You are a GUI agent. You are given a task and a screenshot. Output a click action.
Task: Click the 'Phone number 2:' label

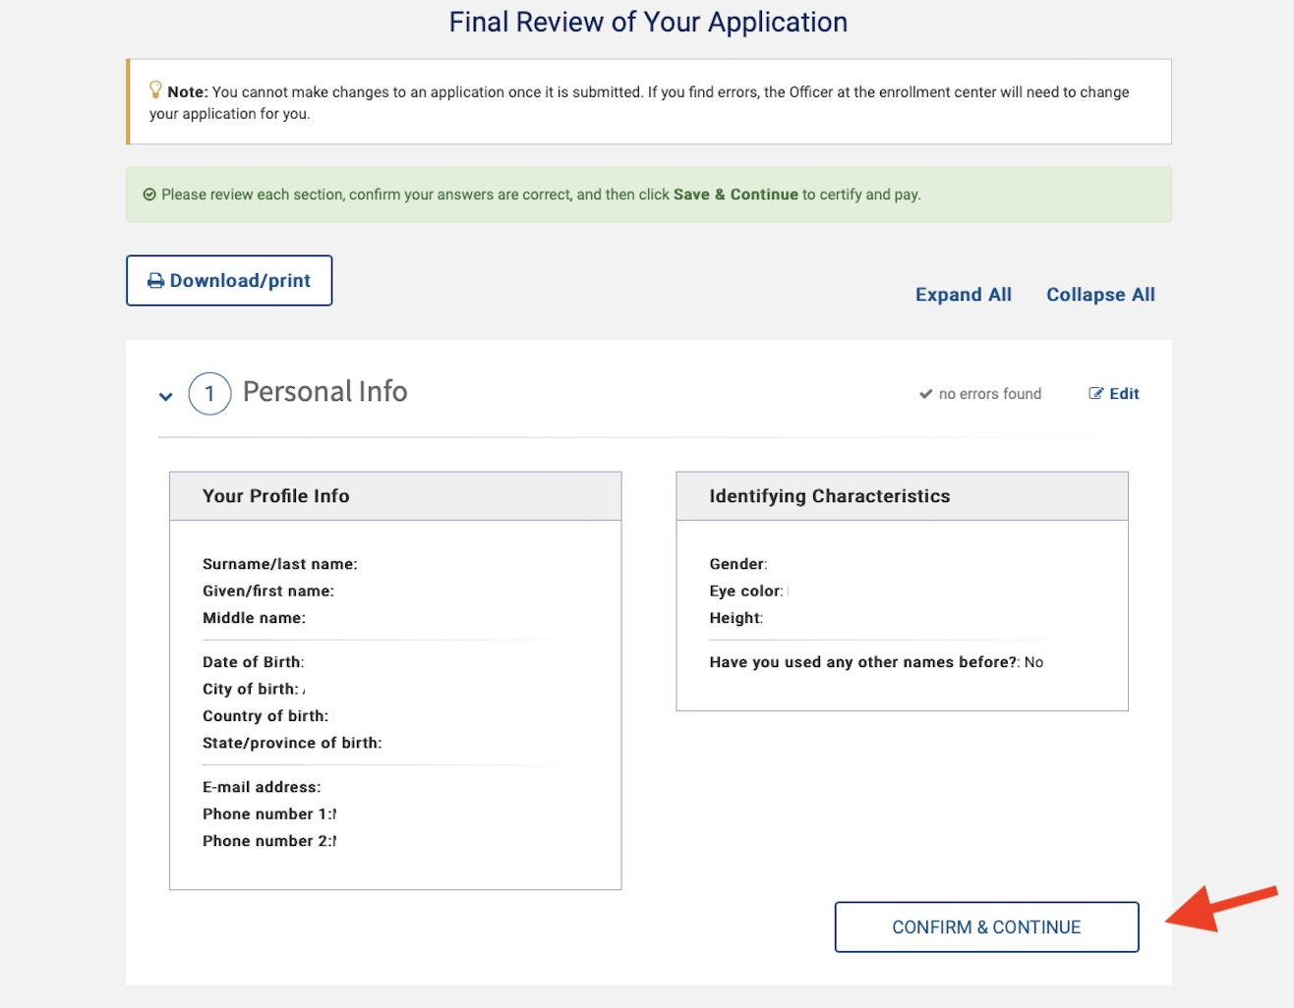pos(266,841)
